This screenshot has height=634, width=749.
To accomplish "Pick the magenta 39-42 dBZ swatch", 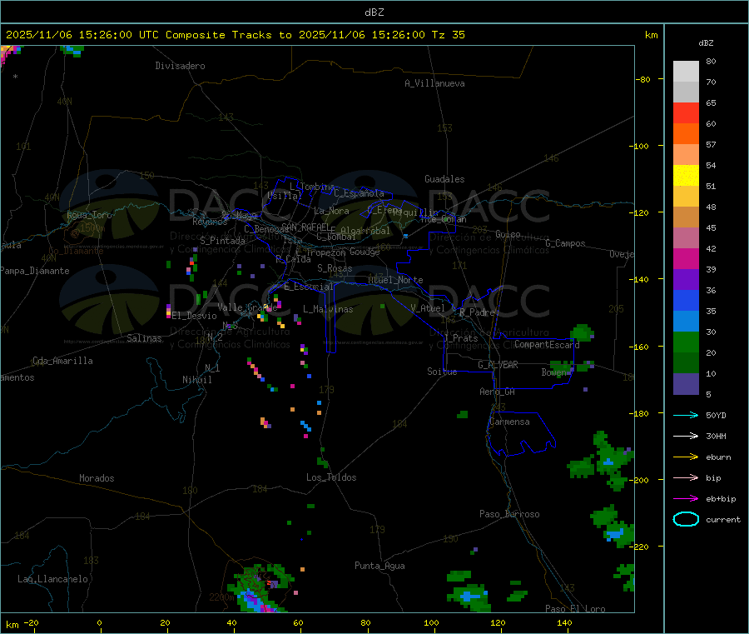I will [x=686, y=258].
